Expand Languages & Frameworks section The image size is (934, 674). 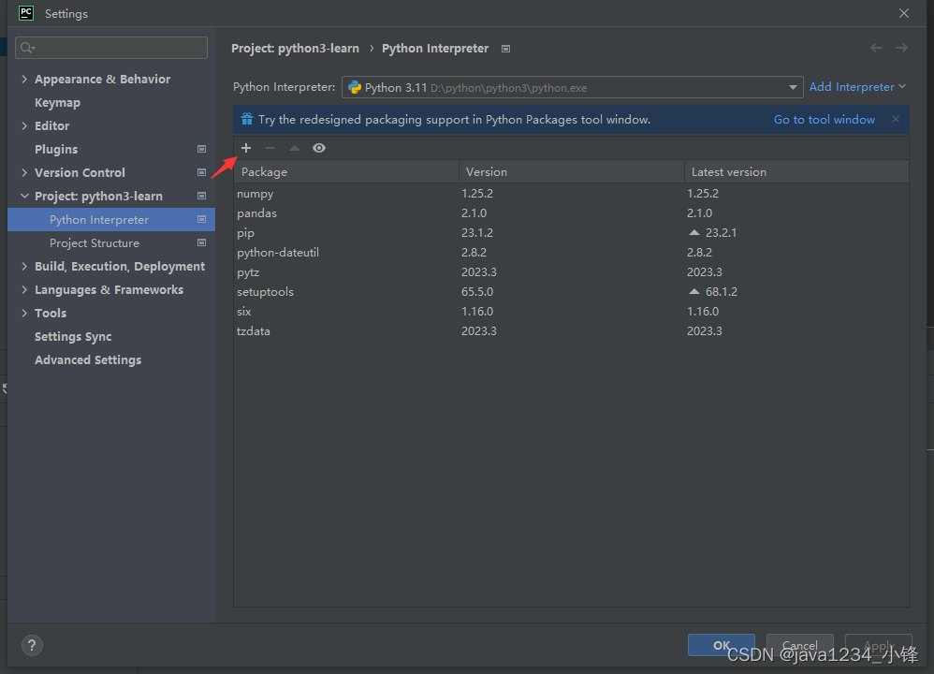pyautogui.click(x=24, y=289)
